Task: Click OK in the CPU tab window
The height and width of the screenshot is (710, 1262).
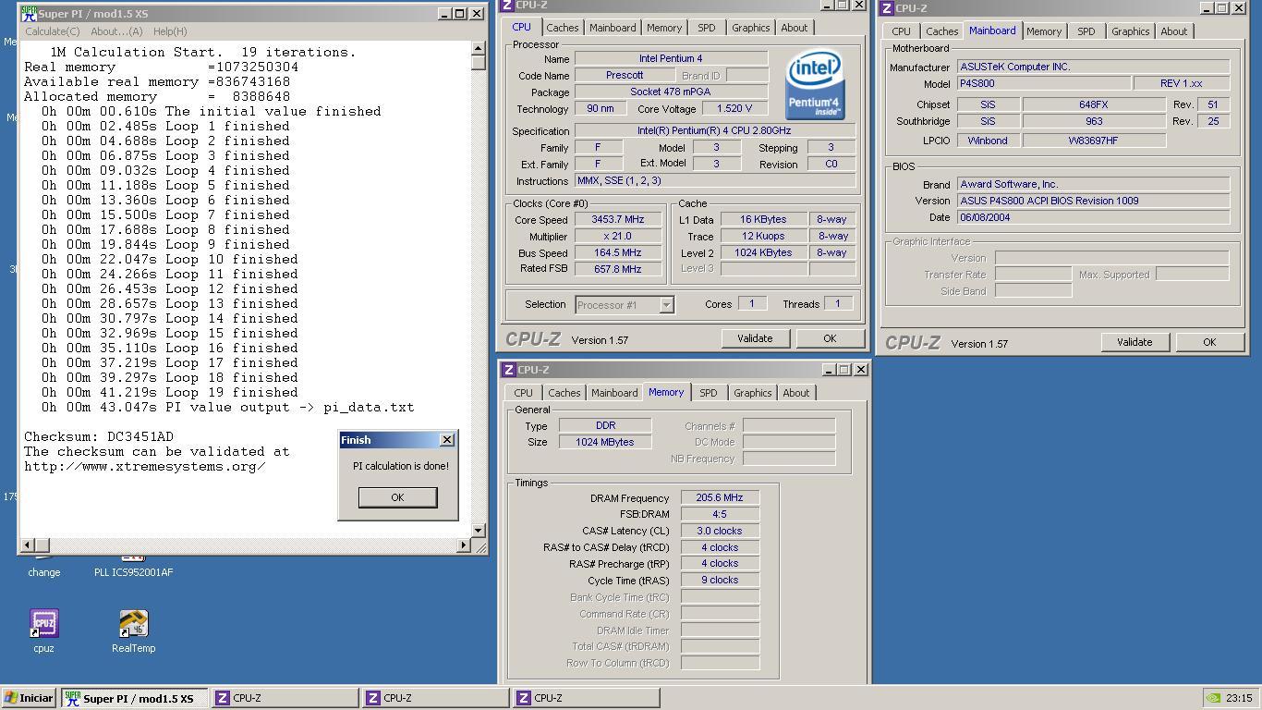Action: click(x=830, y=338)
